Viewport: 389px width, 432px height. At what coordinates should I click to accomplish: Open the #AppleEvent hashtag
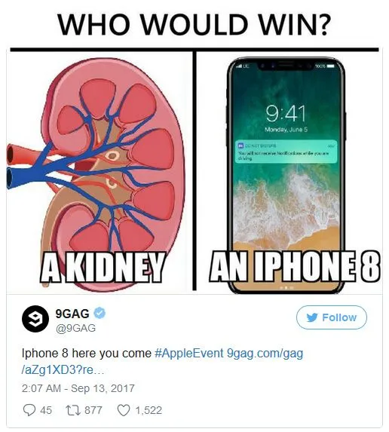click(189, 353)
